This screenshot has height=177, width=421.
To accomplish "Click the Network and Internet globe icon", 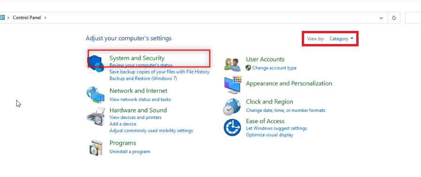I will [x=95, y=95].
